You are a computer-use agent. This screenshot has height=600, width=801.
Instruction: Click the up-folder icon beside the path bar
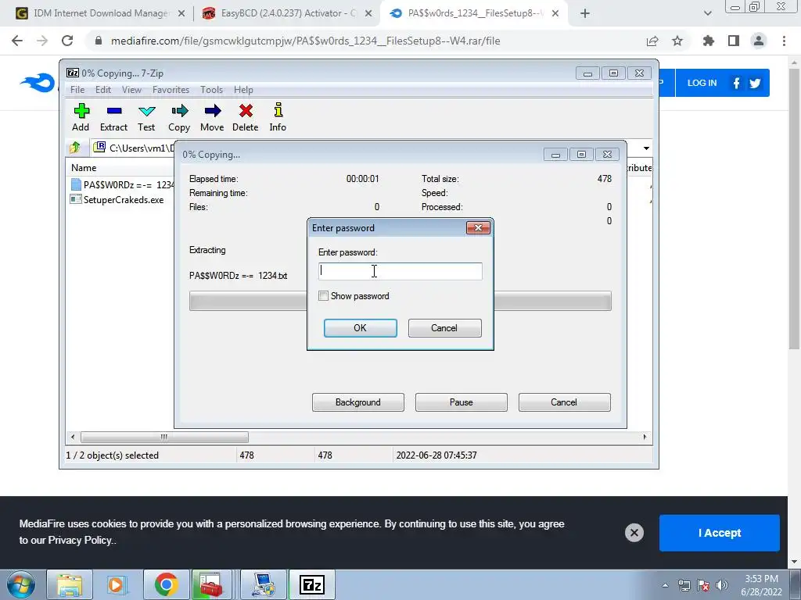pos(75,148)
